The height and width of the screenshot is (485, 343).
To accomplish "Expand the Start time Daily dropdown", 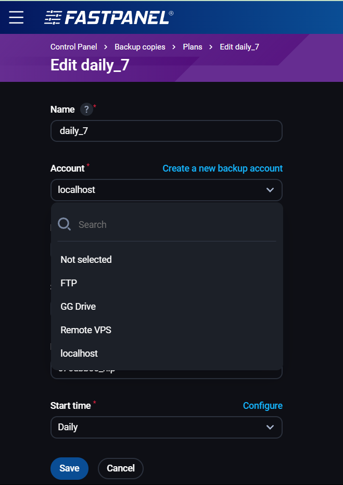I will tap(270, 427).
